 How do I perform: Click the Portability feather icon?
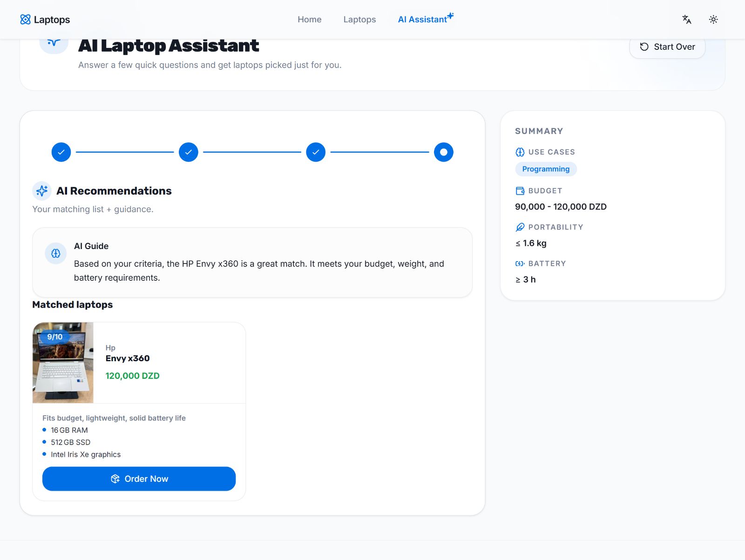pyautogui.click(x=520, y=227)
